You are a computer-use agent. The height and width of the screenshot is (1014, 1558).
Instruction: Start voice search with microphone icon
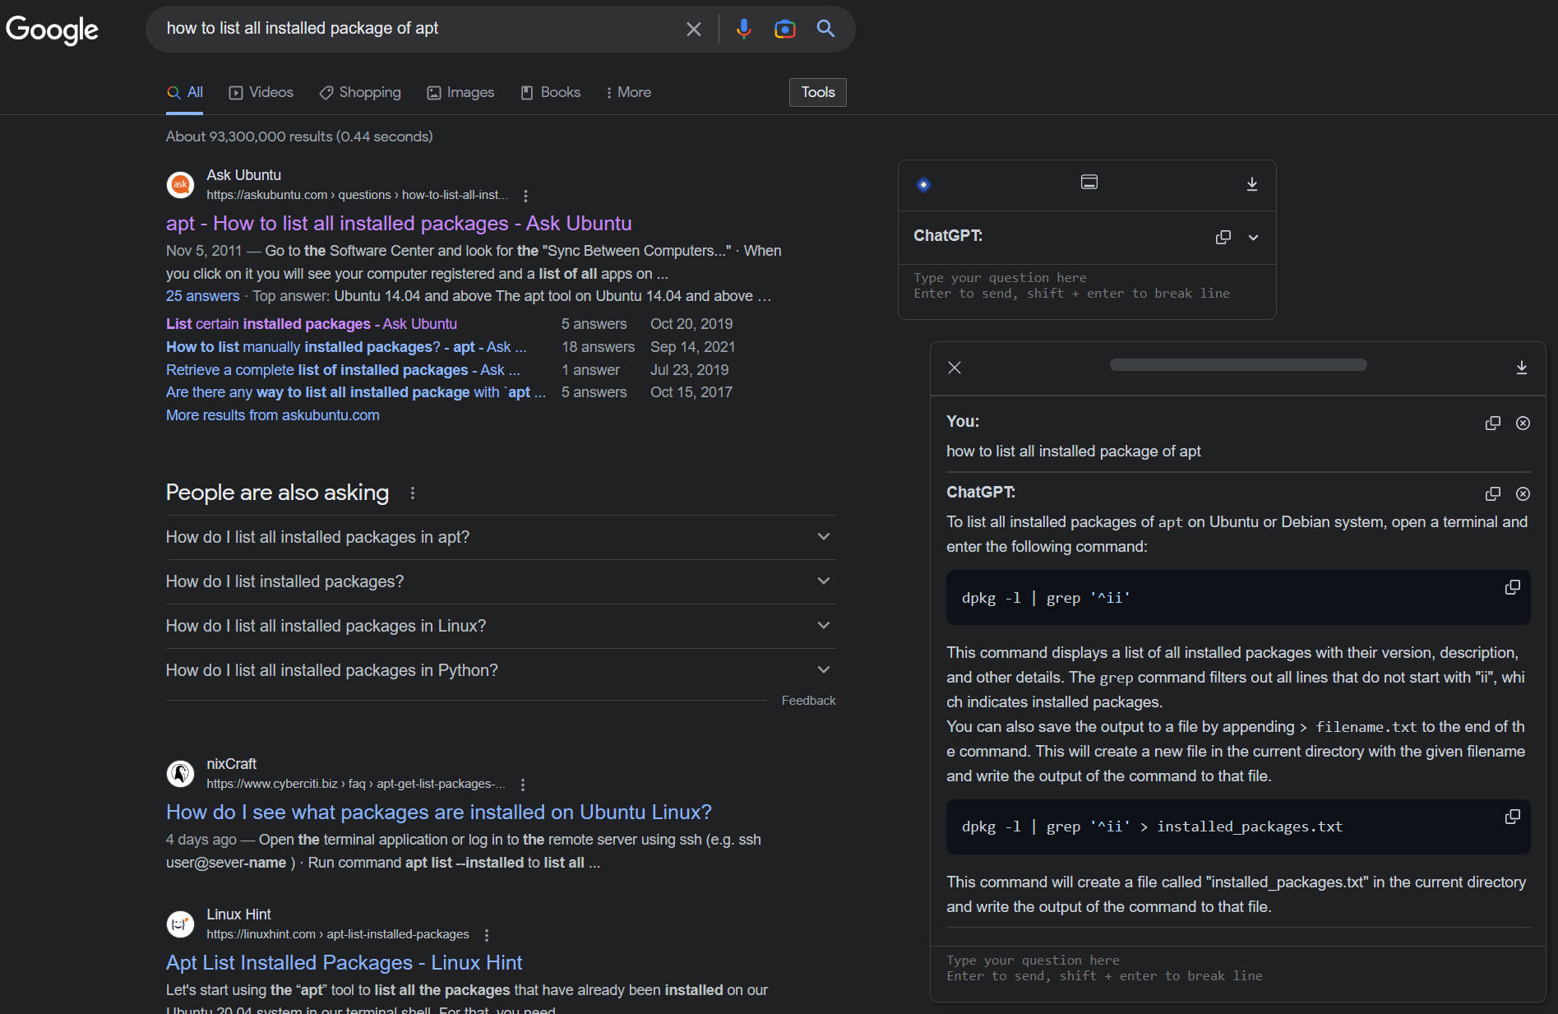(x=743, y=29)
